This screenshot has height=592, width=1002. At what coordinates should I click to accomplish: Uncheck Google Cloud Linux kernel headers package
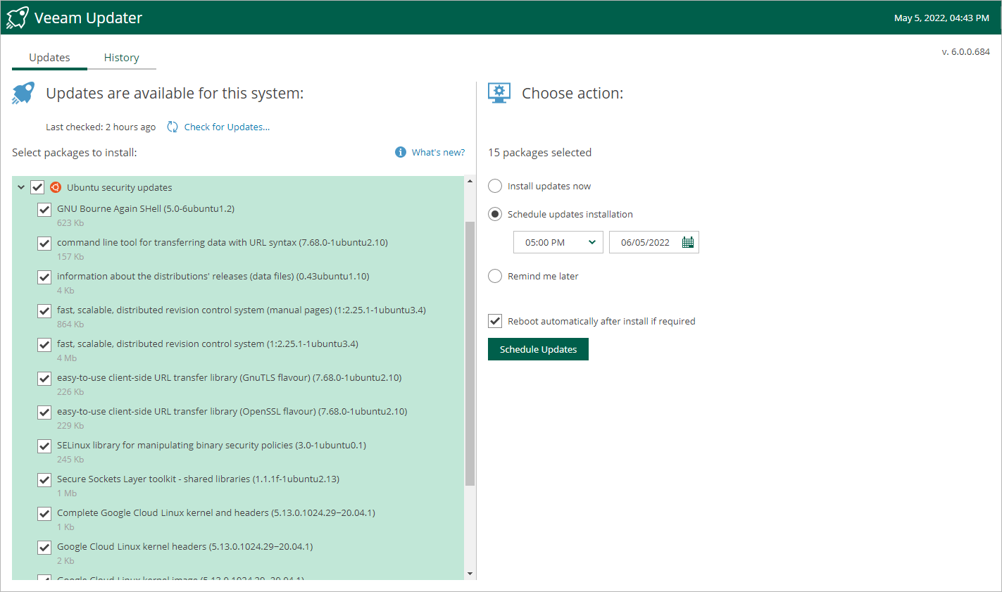click(44, 548)
